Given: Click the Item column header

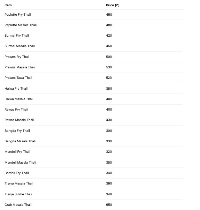Looking at the screenshot, I should coord(8,5).
